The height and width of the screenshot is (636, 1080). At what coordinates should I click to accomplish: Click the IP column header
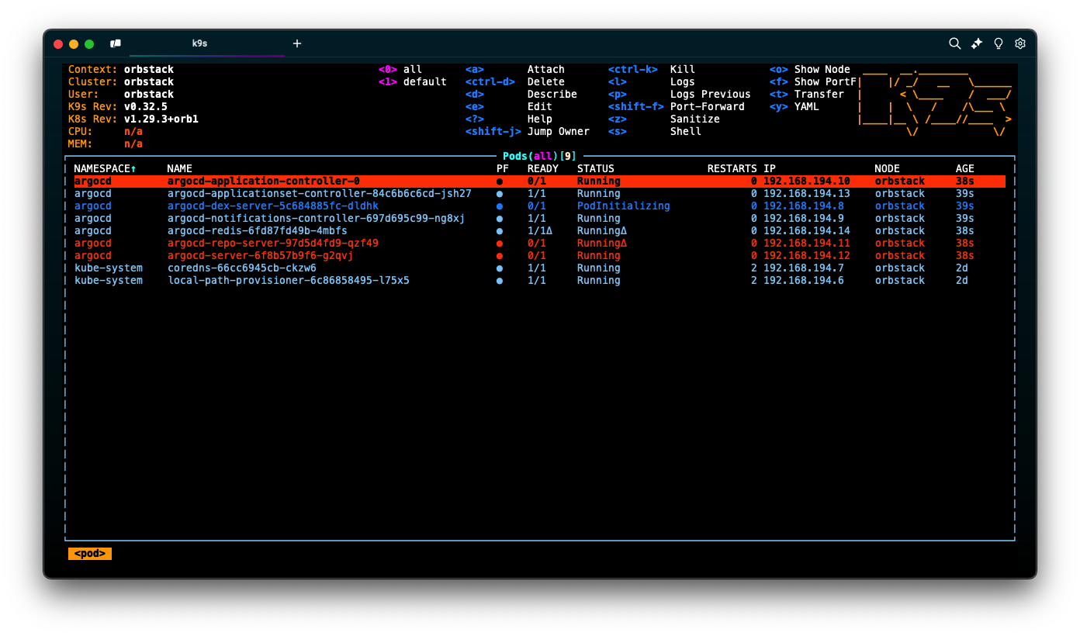pos(770,169)
